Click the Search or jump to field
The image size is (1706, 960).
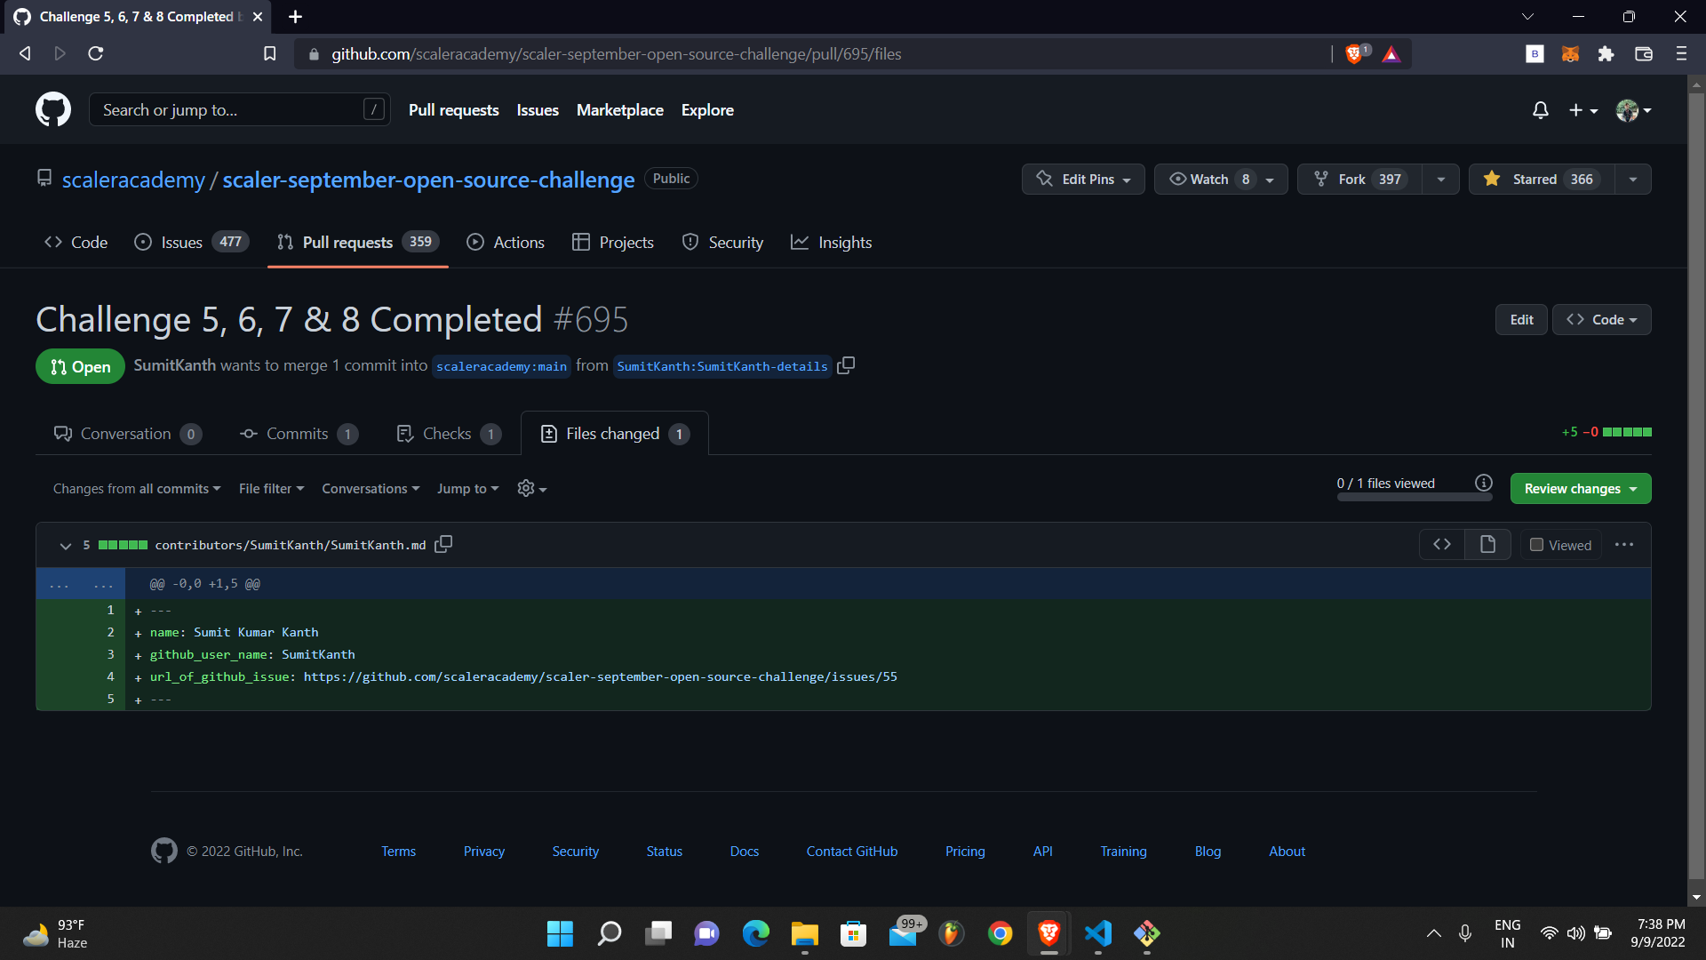[x=238, y=109]
